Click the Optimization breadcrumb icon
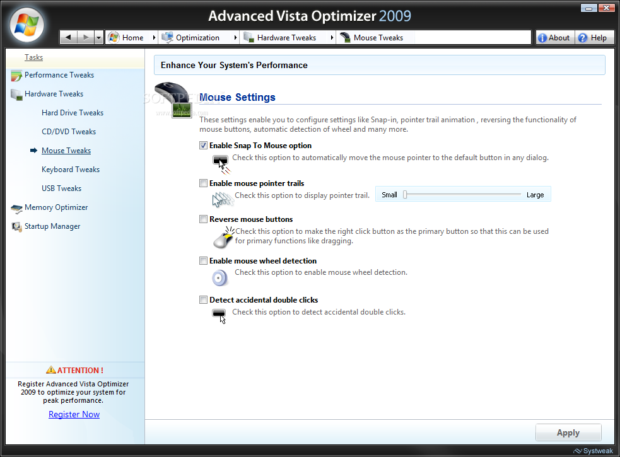Viewport: 620px width, 457px height. pos(167,38)
